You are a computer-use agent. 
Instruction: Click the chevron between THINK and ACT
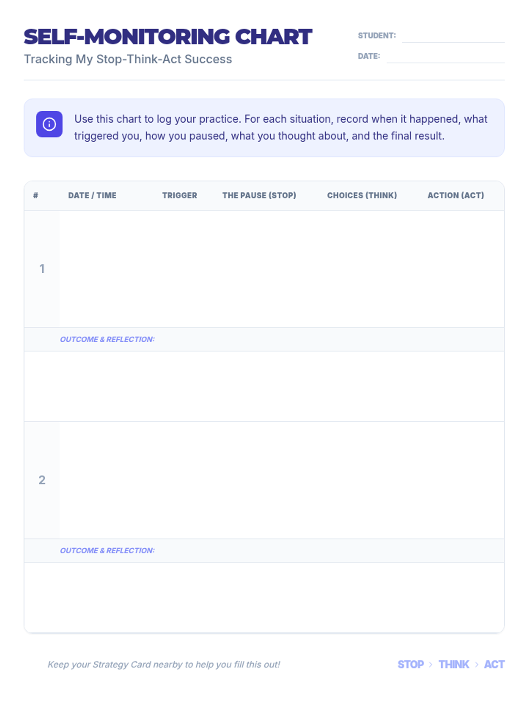[x=477, y=664]
